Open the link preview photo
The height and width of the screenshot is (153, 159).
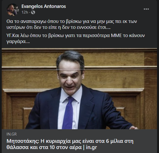[x=79, y=89]
